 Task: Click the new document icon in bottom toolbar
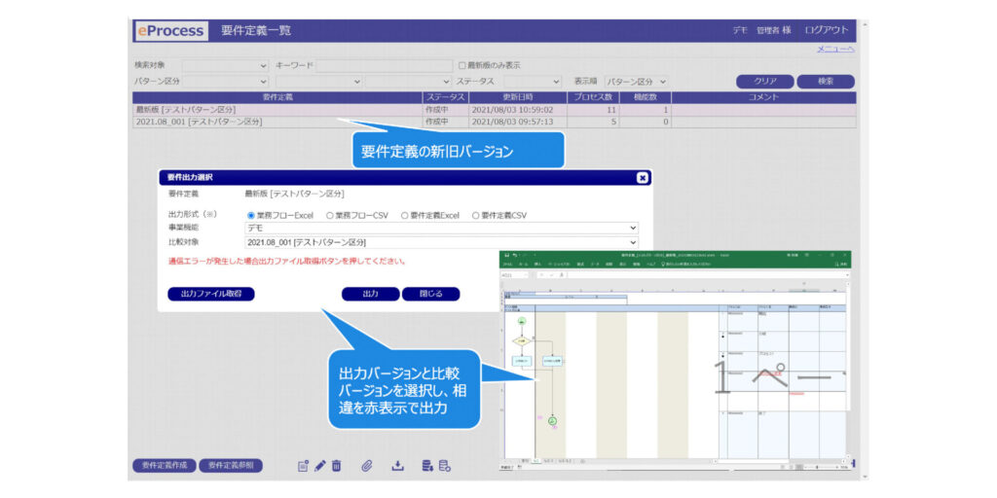[303, 466]
